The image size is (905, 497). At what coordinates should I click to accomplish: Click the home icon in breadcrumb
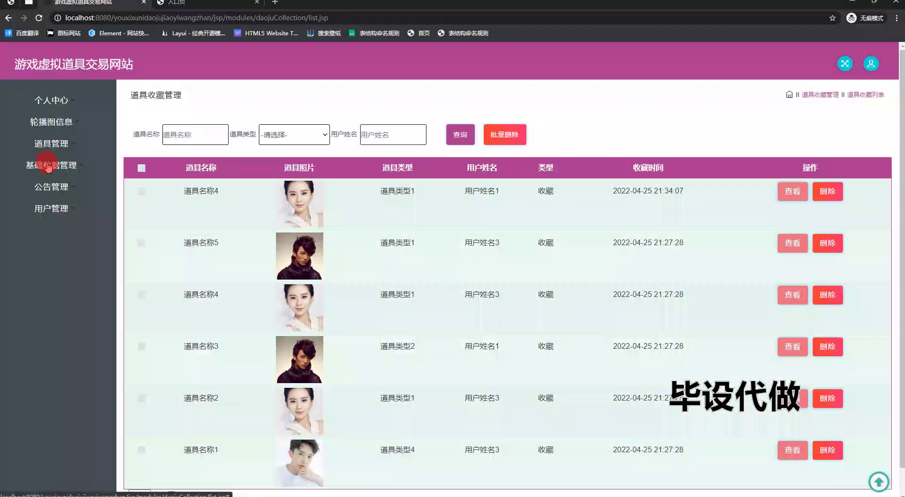tap(789, 95)
